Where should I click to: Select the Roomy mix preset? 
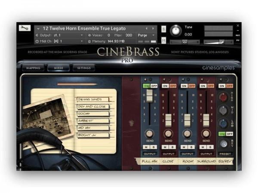click(93, 114)
